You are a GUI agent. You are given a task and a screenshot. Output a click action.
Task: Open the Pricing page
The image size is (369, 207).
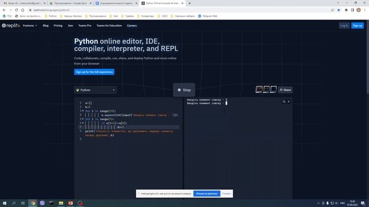coord(58,25)
